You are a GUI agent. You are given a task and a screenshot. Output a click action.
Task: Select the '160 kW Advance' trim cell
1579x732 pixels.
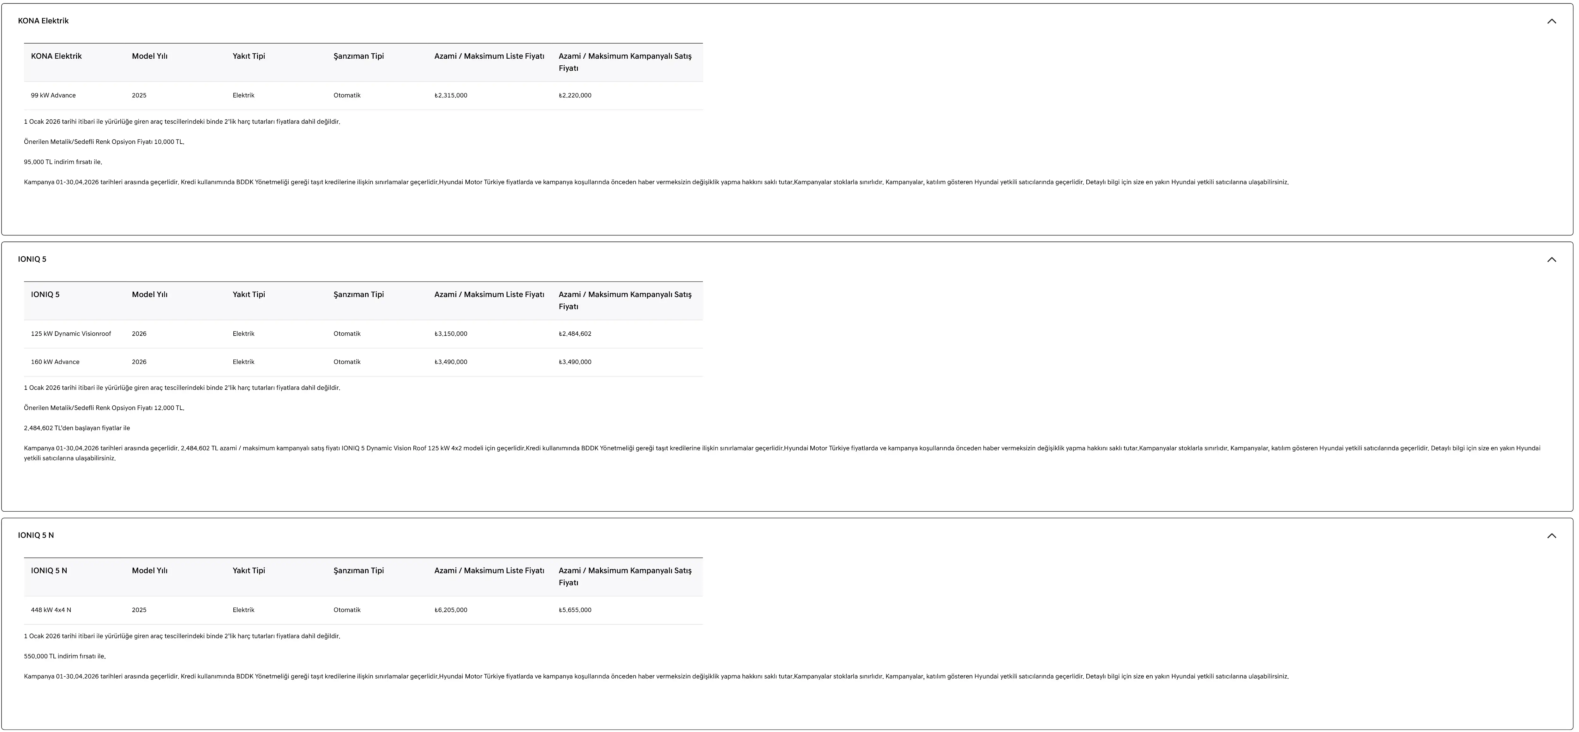55,362
